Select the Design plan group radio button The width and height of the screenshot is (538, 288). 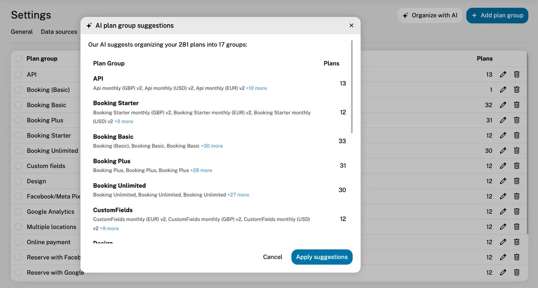click(x=18, y=181)
